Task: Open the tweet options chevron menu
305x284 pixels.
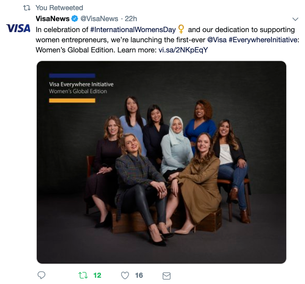Action: point(295,19)
